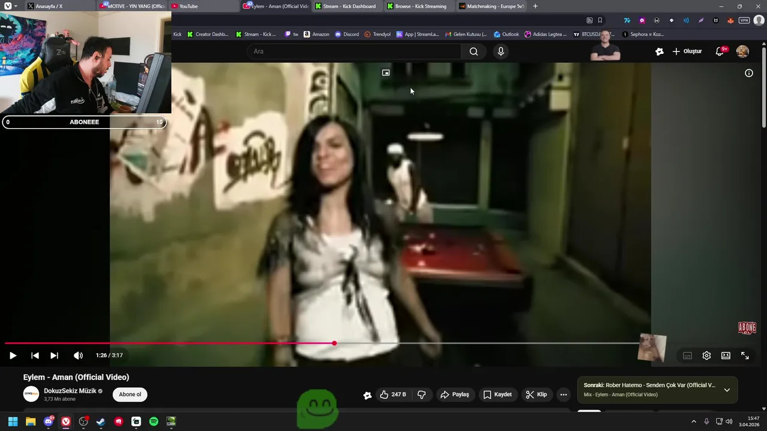The width and height of the screenshot is (767, 431).
Task: Focus the YouTube Ara search field
Action: point(354,51)
